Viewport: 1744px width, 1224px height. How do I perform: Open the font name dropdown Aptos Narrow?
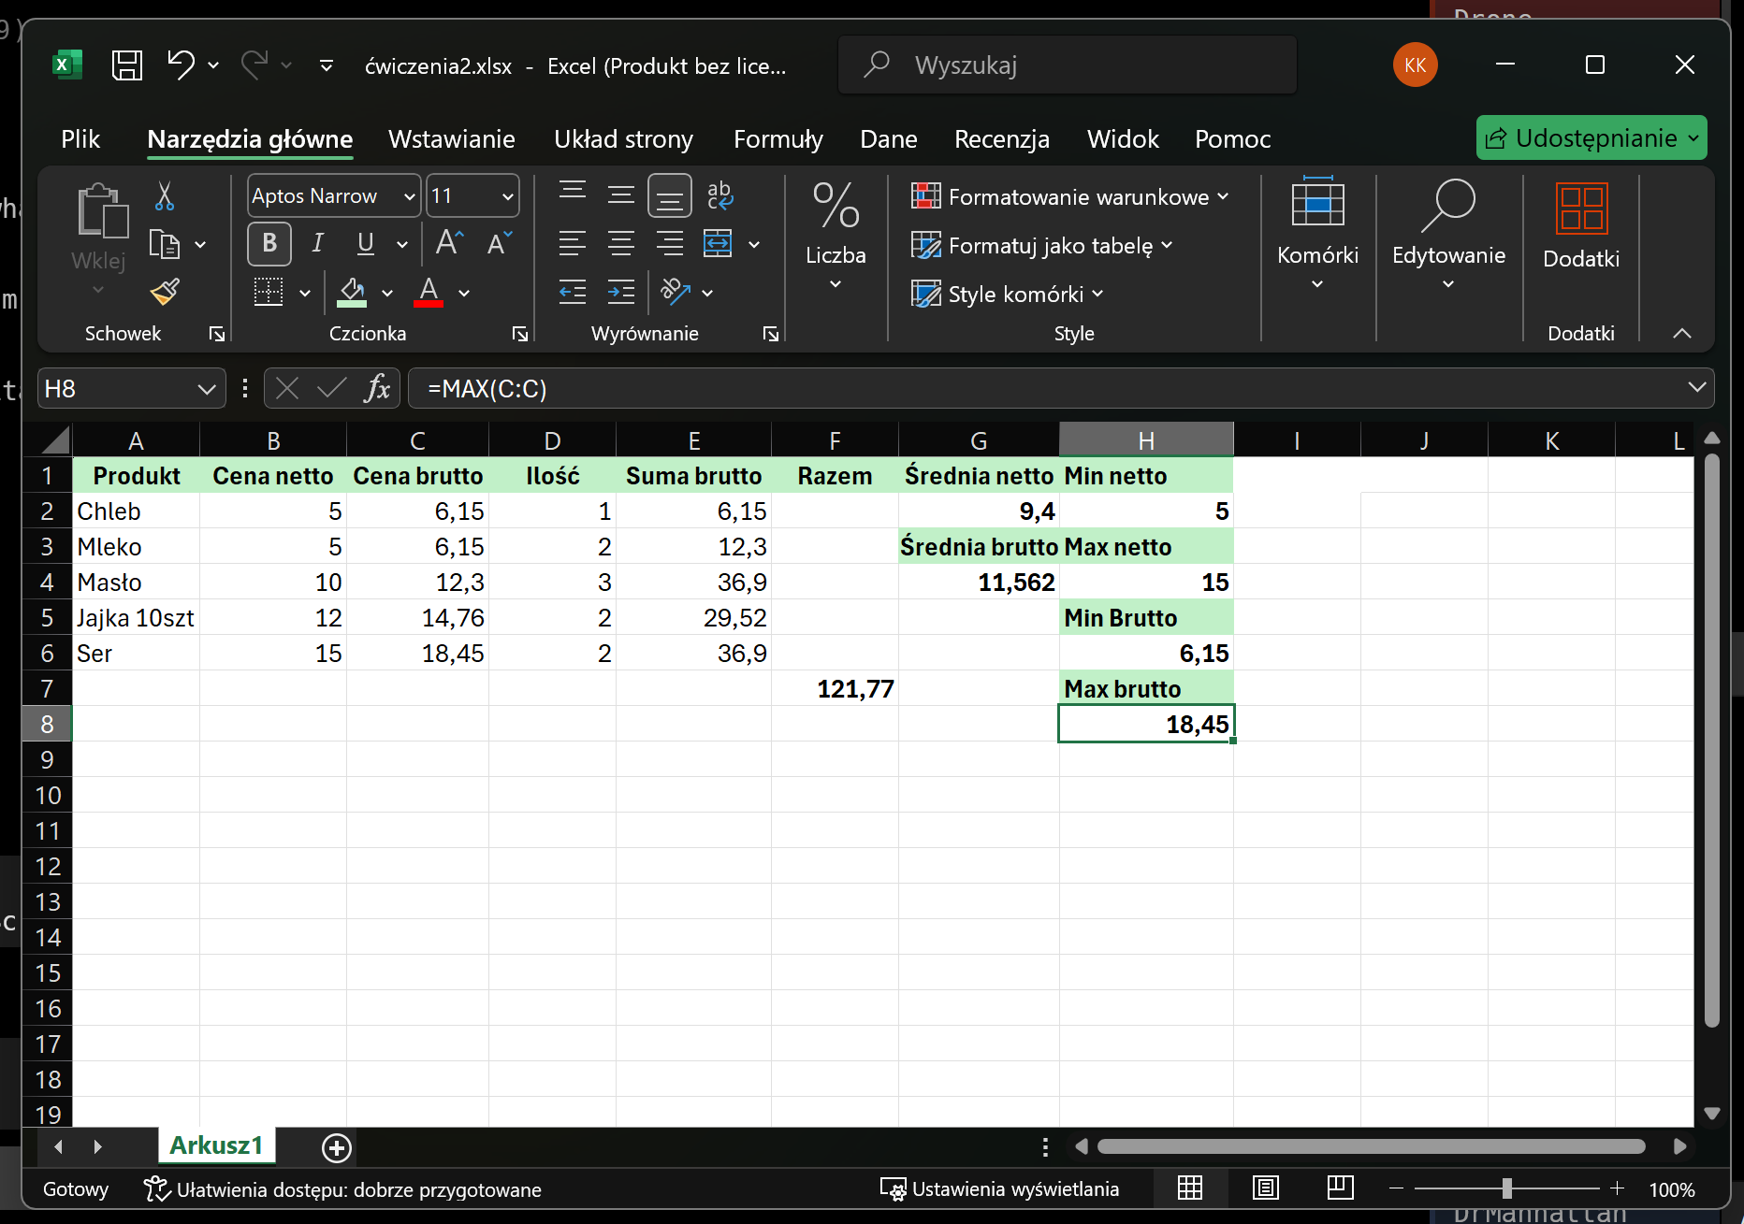tap(409, 196)
